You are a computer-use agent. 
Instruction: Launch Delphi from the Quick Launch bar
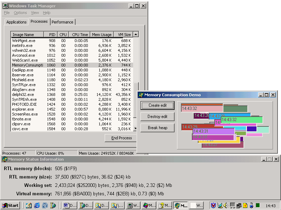pos(53,205)
